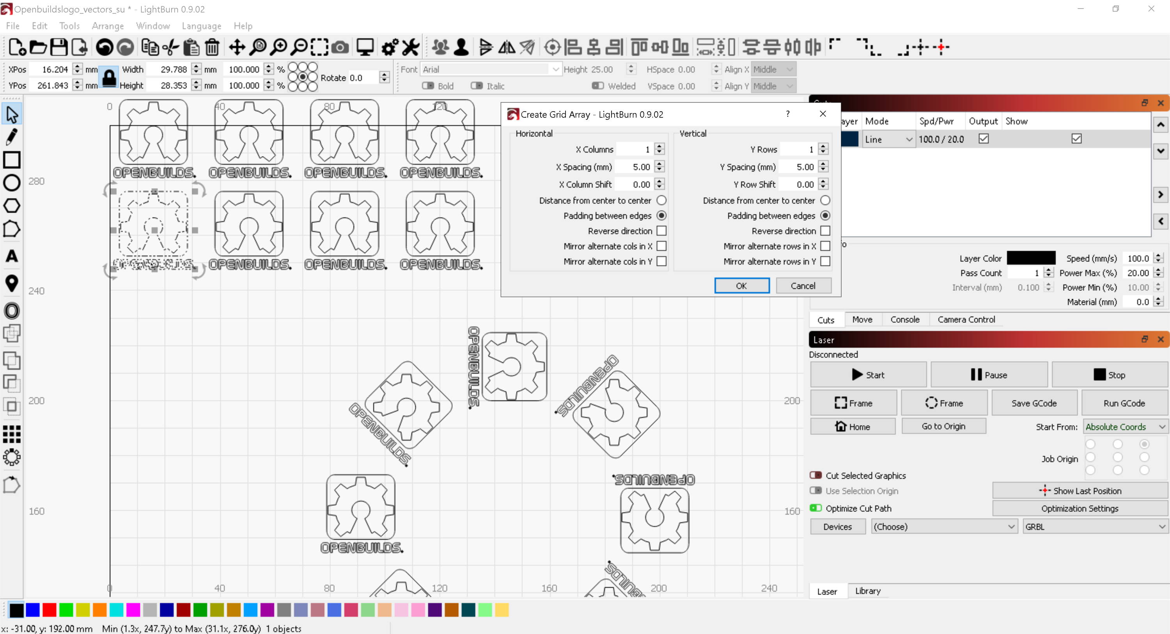Open the Circular Array tool
The height and width of the screenshot is (634, 1170).
[12, 457]
